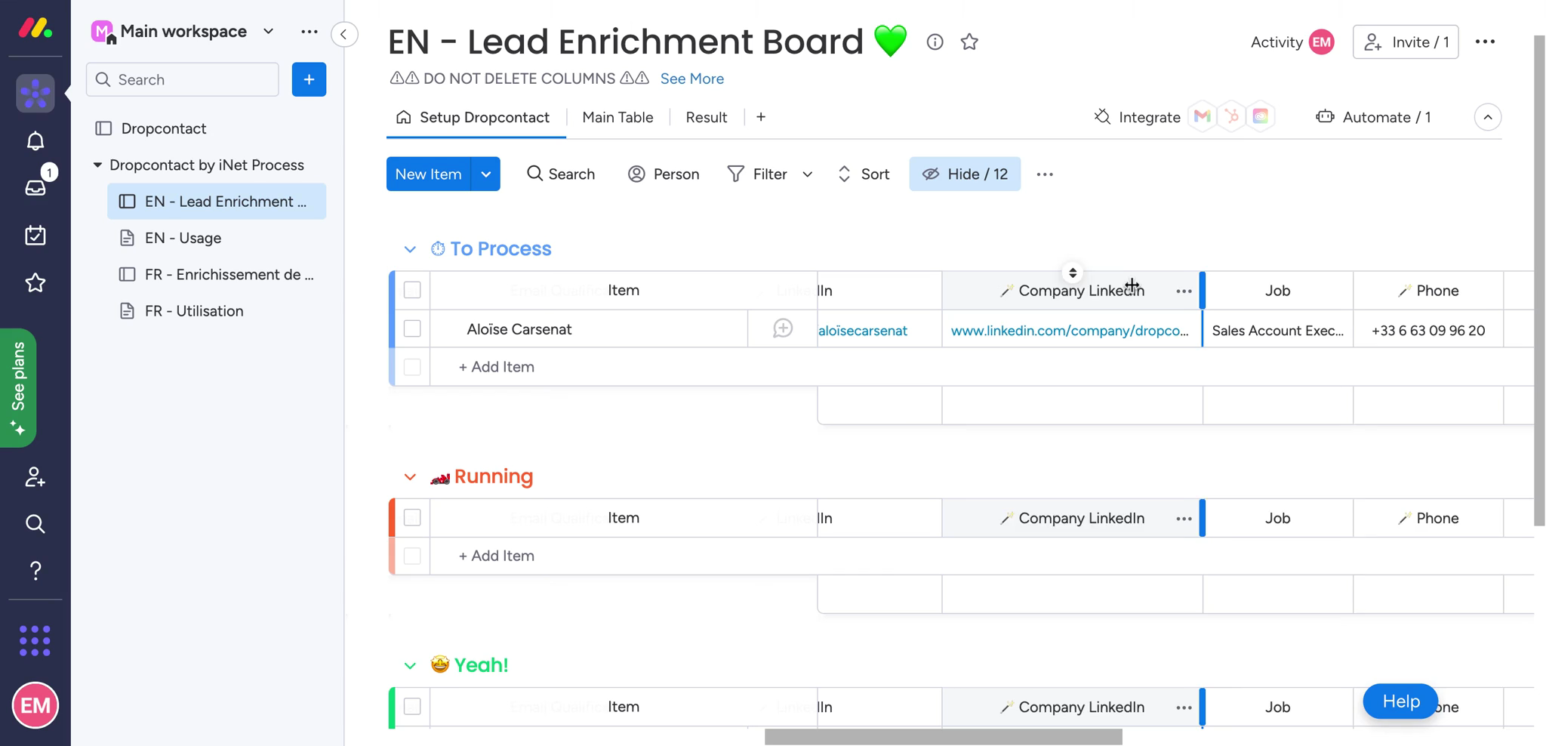Switch to Setup Dropcontact tab
1546x746 pixels.
pyautogui.click(x=473, y=117)
